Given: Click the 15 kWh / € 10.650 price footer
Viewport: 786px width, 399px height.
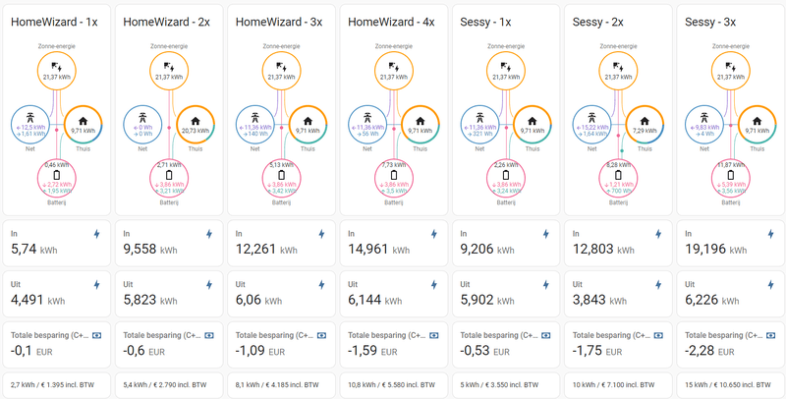Looking at the screenshot, I should tap(728, 384).
